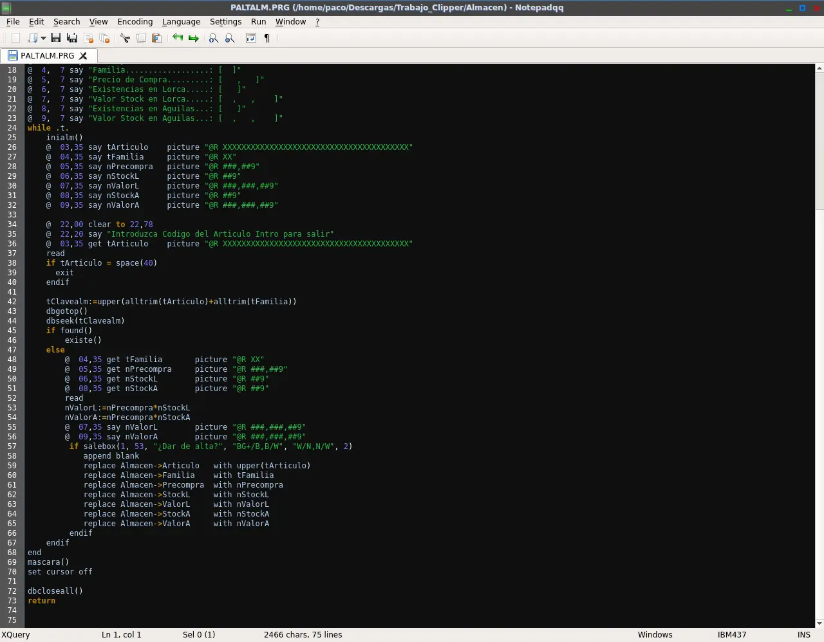Toggle the Word Wrap toolbar icon
Screen dimensions: 824x642
[x=251, y=38]
